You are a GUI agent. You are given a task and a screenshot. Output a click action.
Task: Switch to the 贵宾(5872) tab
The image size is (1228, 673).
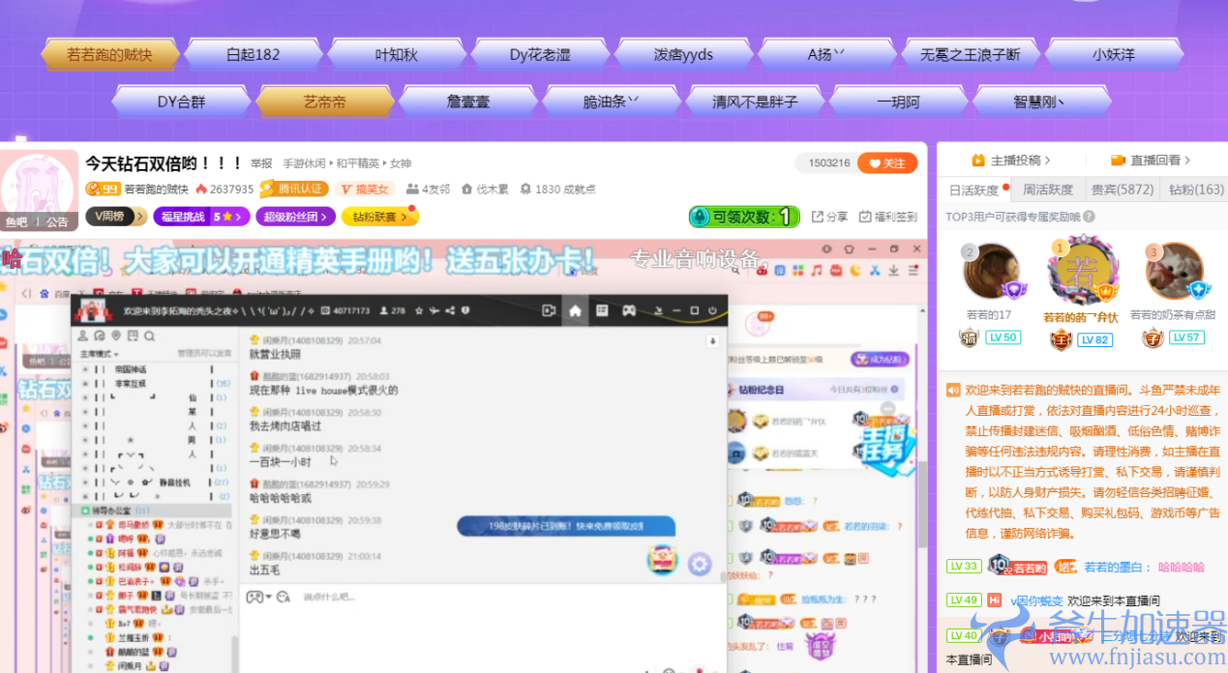click(x=1122, y=190)
